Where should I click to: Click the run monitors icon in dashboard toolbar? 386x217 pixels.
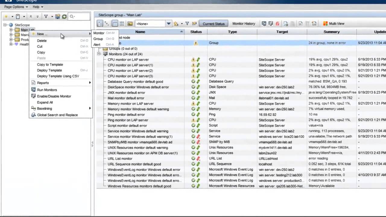[x=264, y=24]
